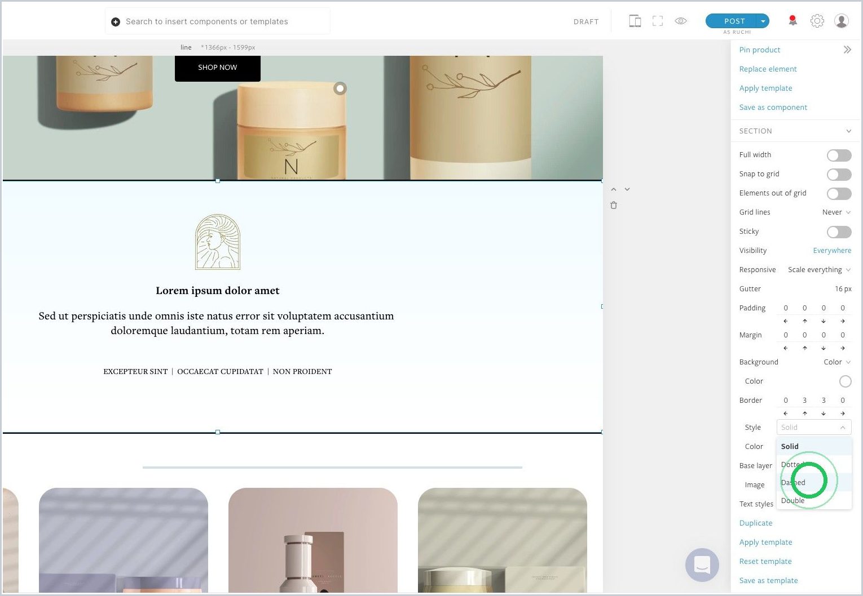This screenshot has width=863, height=596.
Task: Click Pin product link
Action: pos(760,50)
